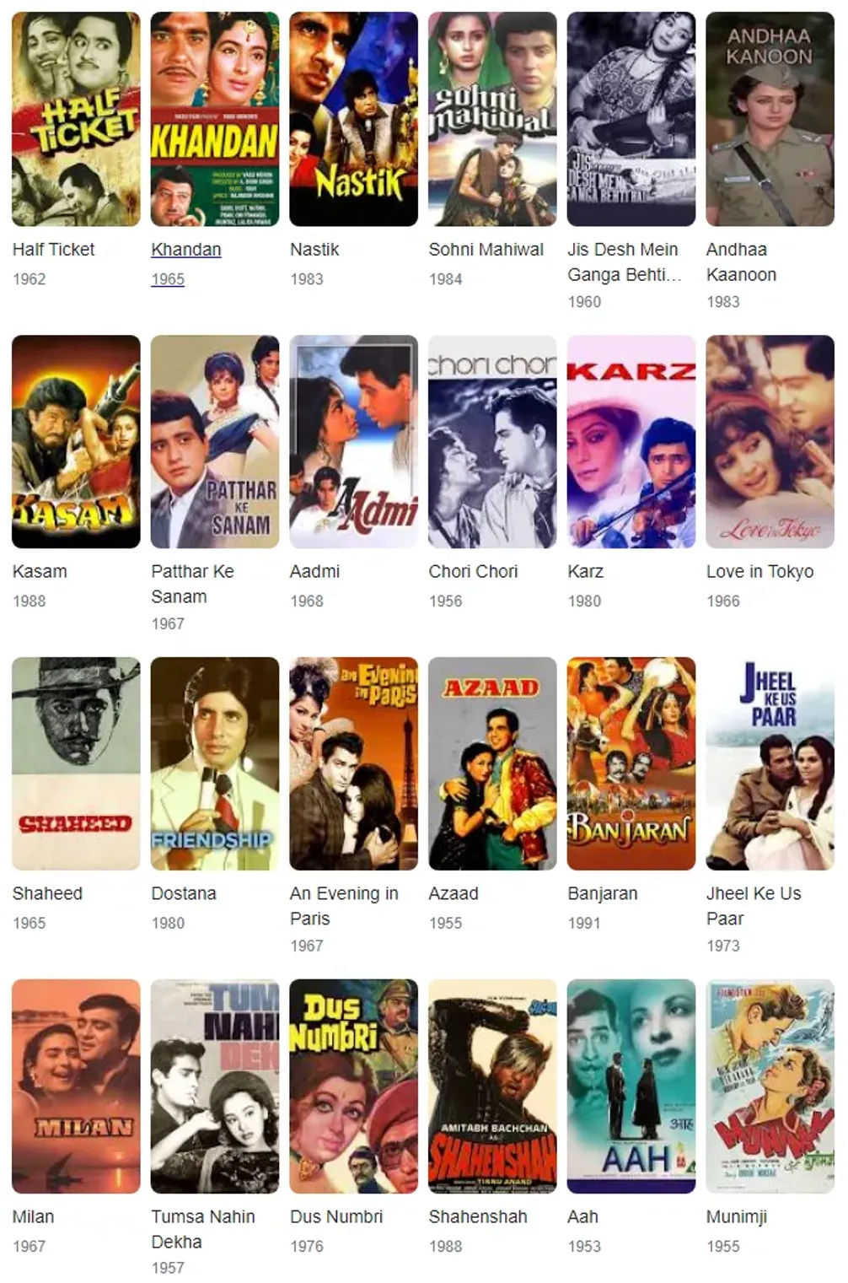
Task: Open the Half Ticket movie poster
Action: click(x=76, y=119)
